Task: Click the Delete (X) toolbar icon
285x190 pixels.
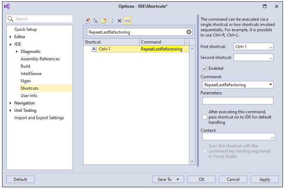Action: (x=120, y=21)
